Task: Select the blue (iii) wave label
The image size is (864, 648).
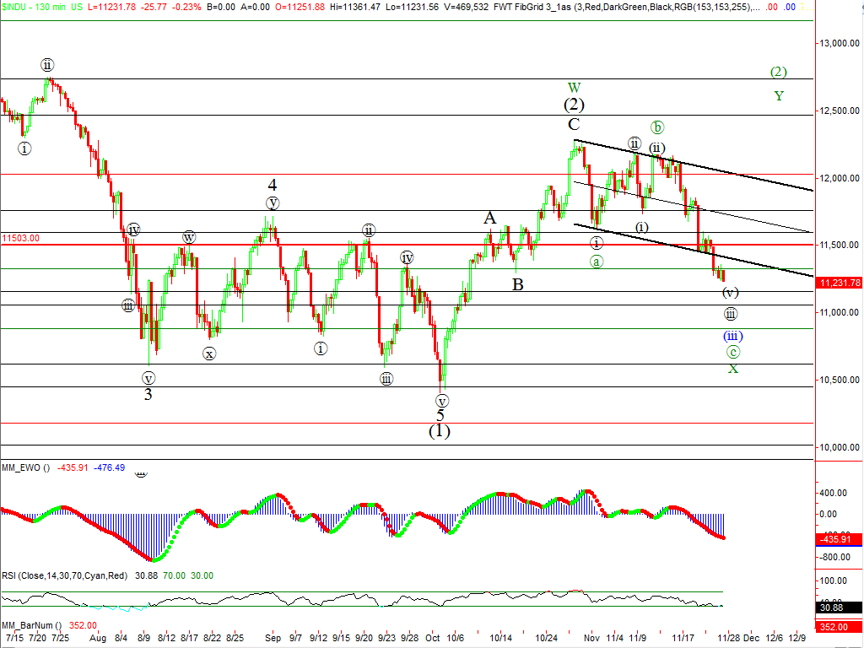Action: pyautogui.click(x=732, y=336)
